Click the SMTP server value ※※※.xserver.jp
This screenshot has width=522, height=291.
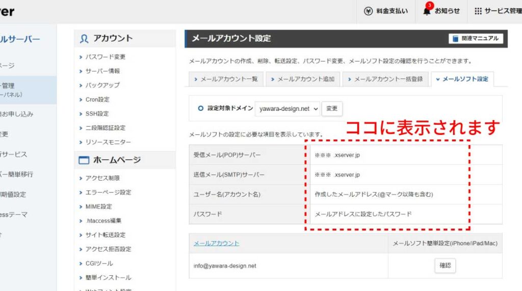(337, 174)
